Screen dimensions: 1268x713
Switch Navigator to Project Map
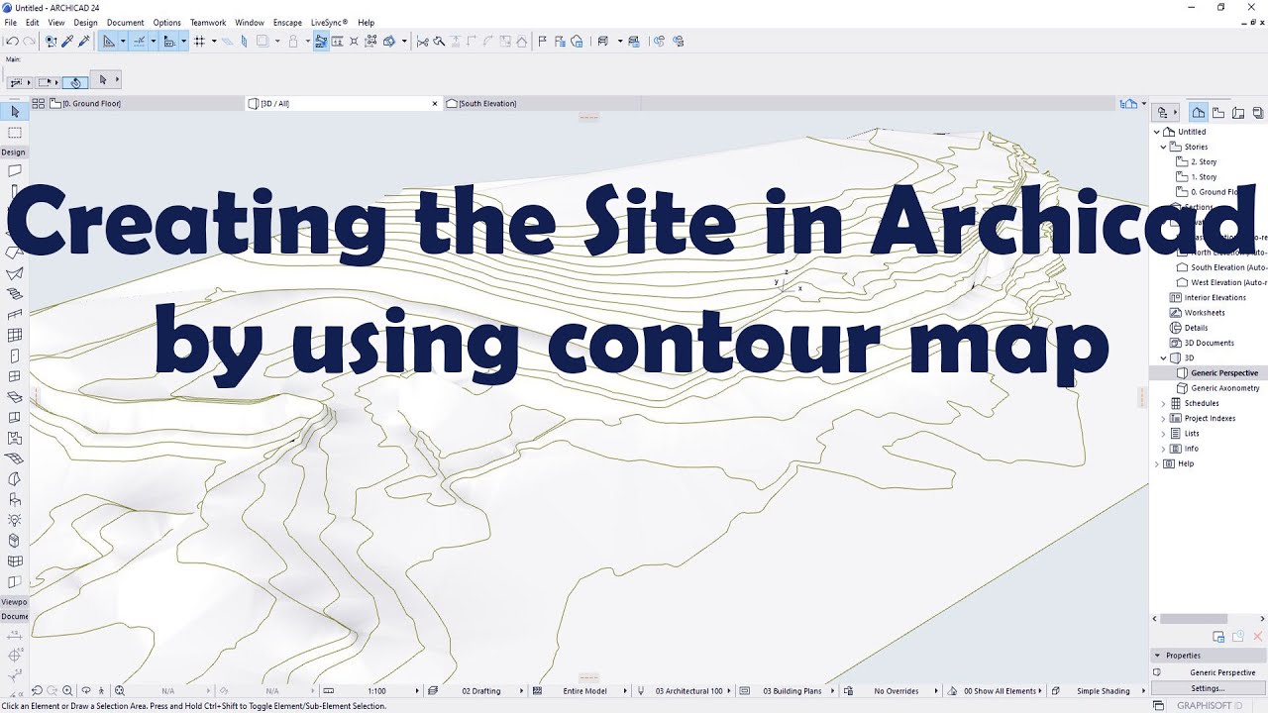pos(1198,113)
